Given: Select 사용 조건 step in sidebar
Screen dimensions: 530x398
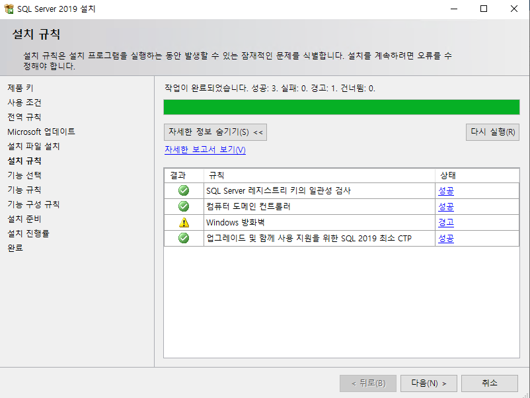Looking at the screenshot, I should (24, 102).
